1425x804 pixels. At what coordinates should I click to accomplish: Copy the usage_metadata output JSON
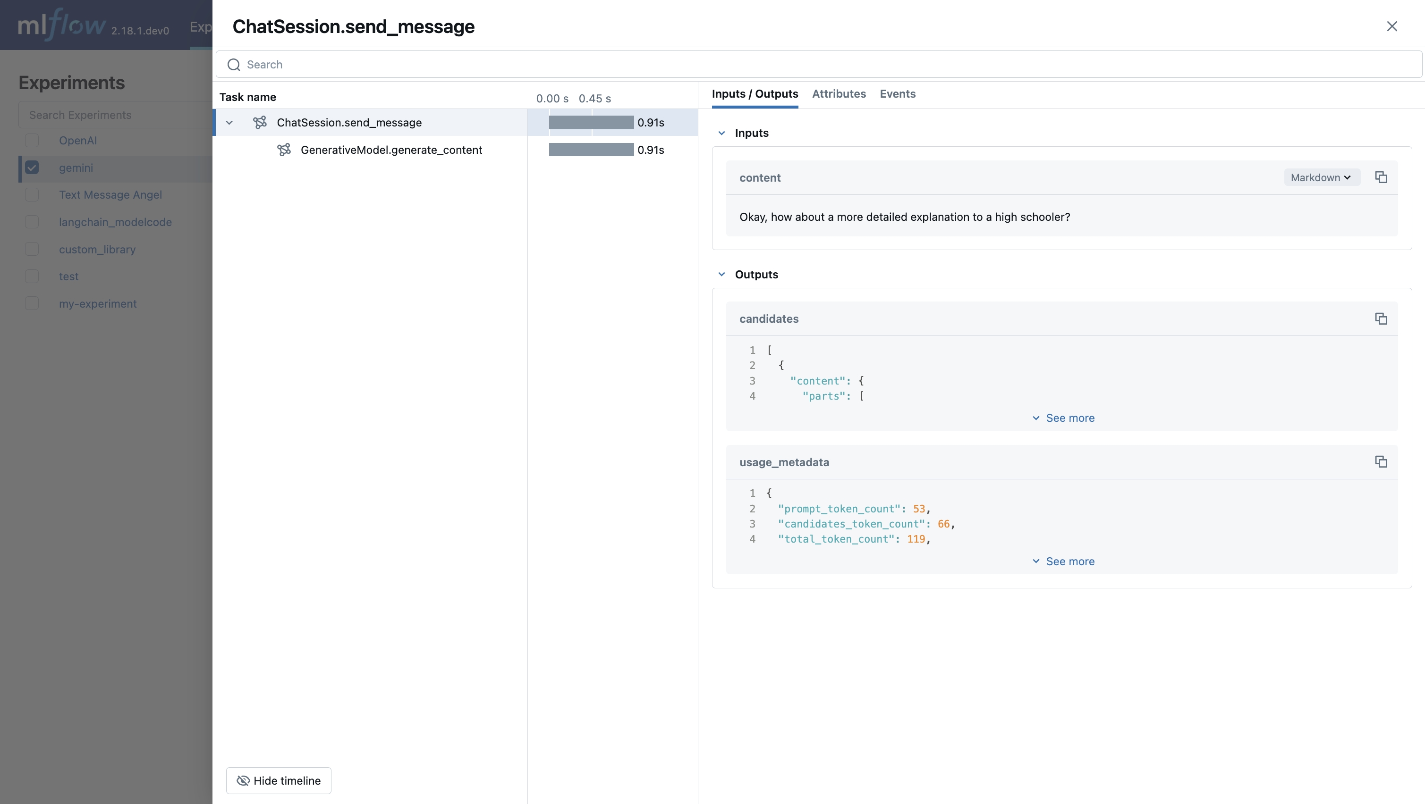[1381, 462]
